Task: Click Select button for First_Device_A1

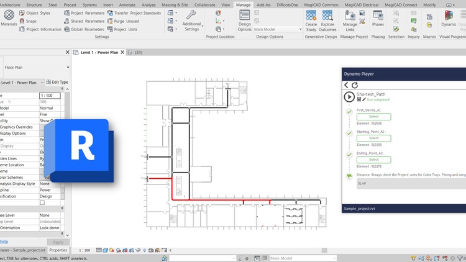Action: (373, 117)
